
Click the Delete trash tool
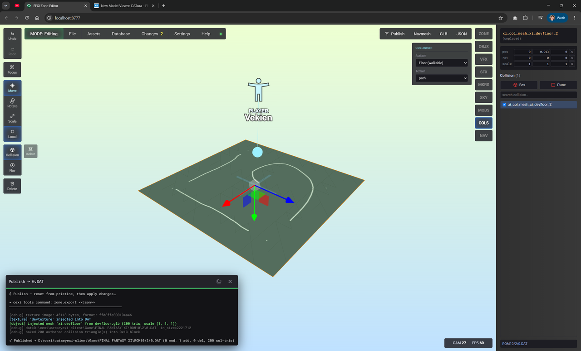click(x=12, y=186)
